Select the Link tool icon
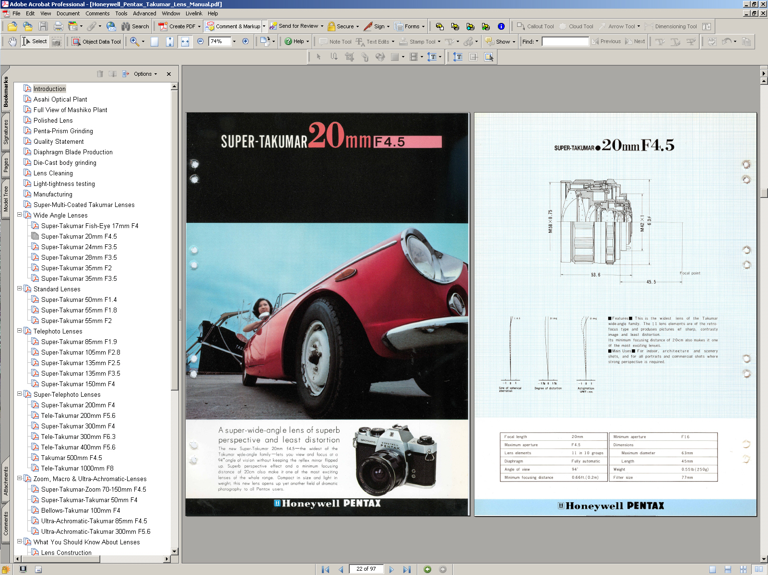The height and width of the screenshot is (575, 768). tap(365, 57)
